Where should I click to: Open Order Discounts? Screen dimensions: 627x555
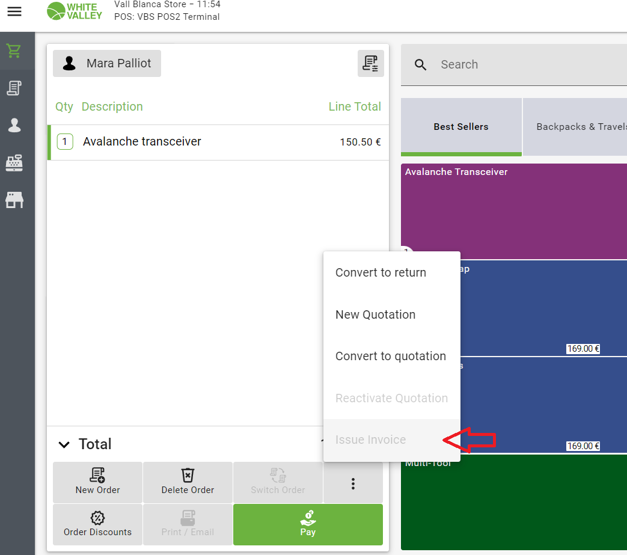97,524
